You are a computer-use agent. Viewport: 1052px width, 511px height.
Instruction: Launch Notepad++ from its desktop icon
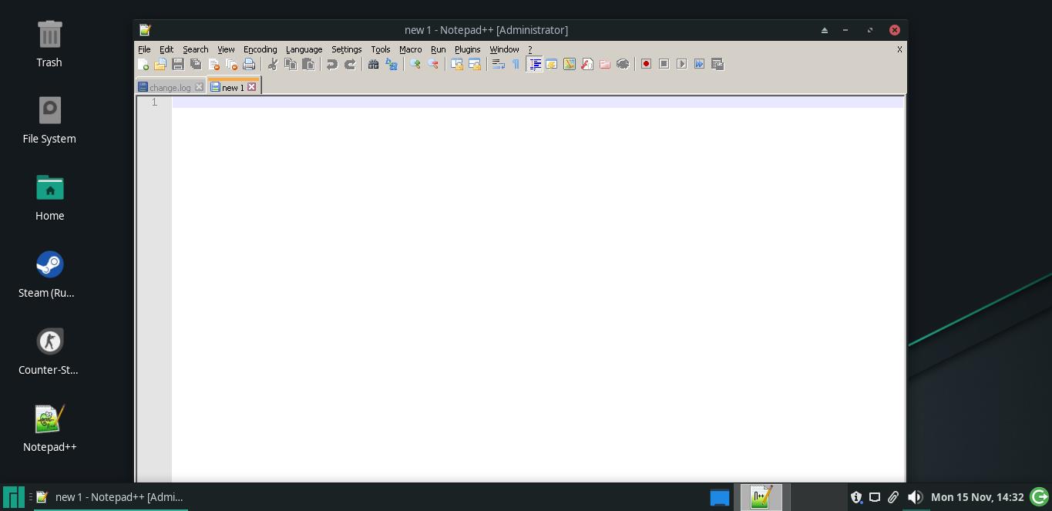click(49, 429)
